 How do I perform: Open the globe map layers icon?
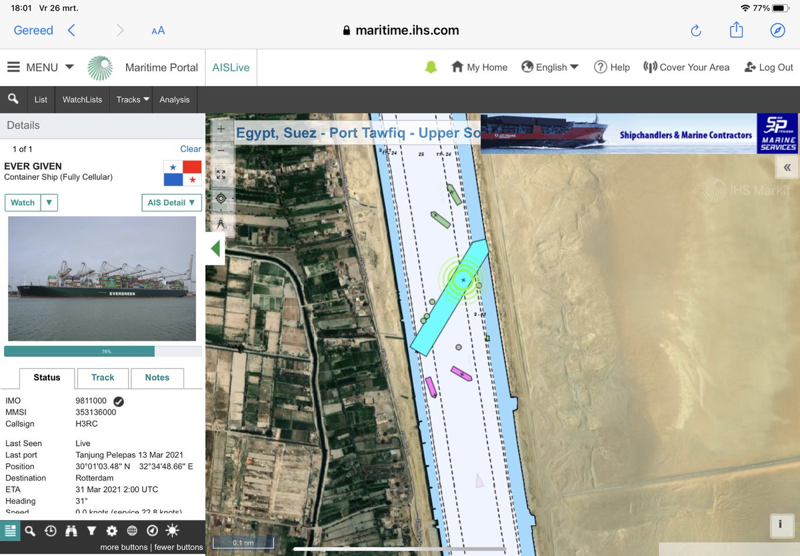click(x=132, y=531)
